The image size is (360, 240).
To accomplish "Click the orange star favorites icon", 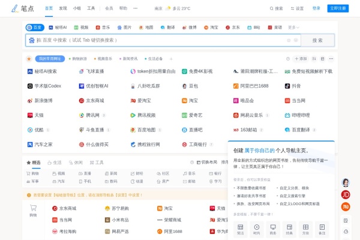I will click(29, 59).
